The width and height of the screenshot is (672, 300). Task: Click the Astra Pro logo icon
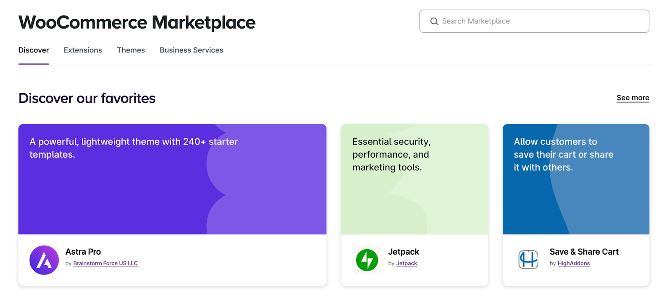click(x=44, y=260)
